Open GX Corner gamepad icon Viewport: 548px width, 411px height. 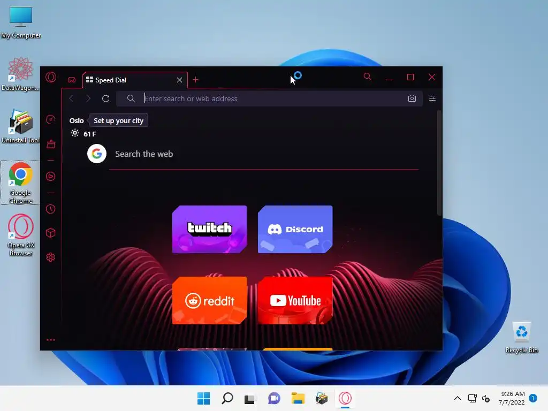[x=72, y=80]
